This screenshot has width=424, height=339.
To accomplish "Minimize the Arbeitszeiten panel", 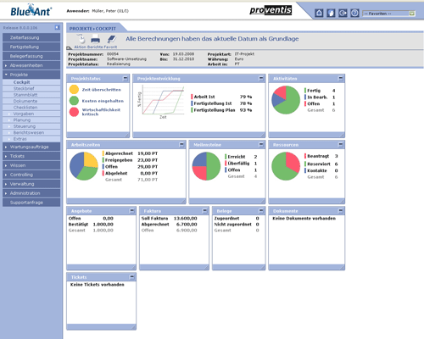I will point(181,144).
